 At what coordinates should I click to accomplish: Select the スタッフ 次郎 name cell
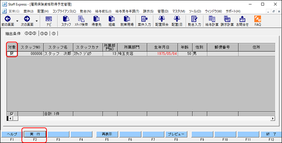58,54
